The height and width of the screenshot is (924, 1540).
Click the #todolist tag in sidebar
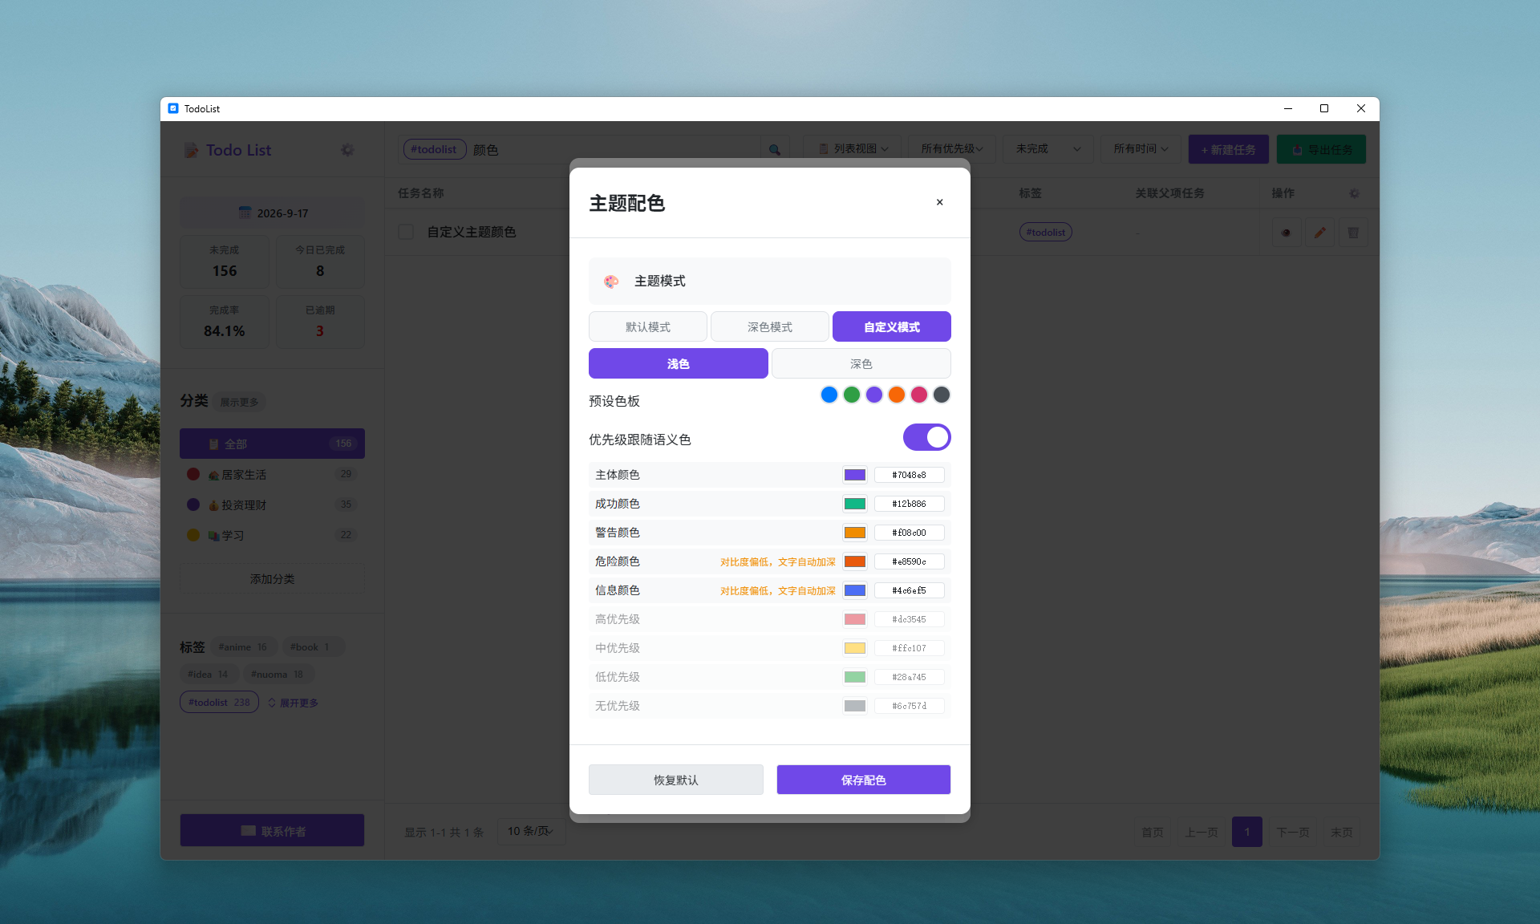click(x=219, y=702)
